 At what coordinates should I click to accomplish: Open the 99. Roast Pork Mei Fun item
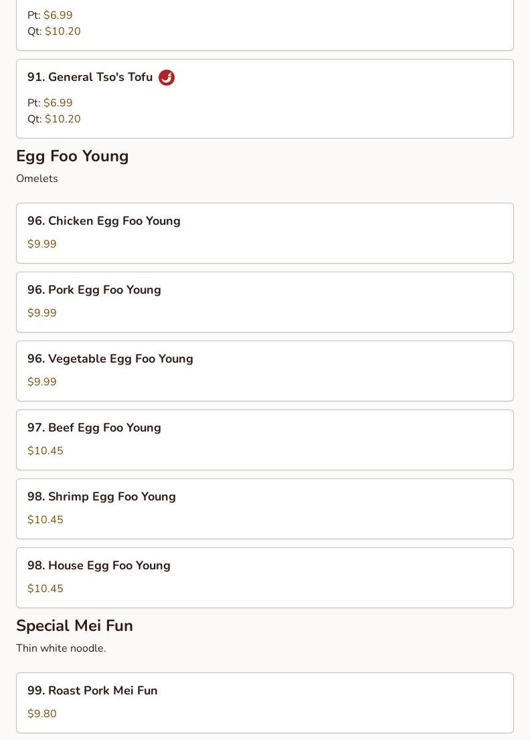point(92,691)
